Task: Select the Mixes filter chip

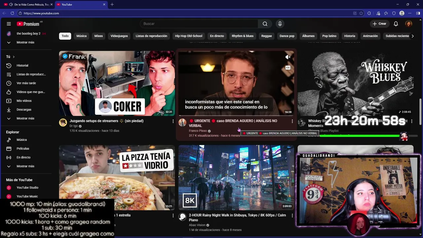Action: [x=98, y=36]
